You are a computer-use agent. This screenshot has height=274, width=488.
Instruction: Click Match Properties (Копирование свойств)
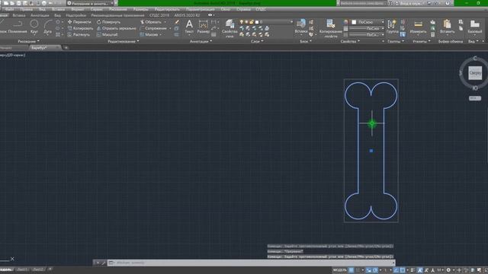(330, 29)
